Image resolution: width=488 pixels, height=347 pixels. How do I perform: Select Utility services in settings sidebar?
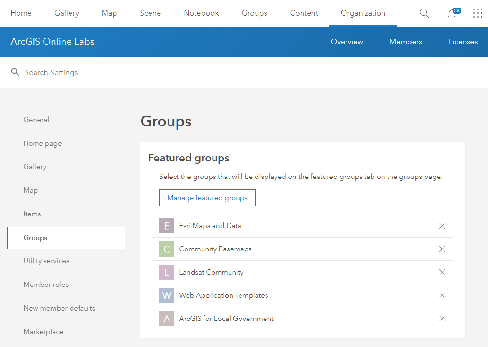(x=46, y=261)
